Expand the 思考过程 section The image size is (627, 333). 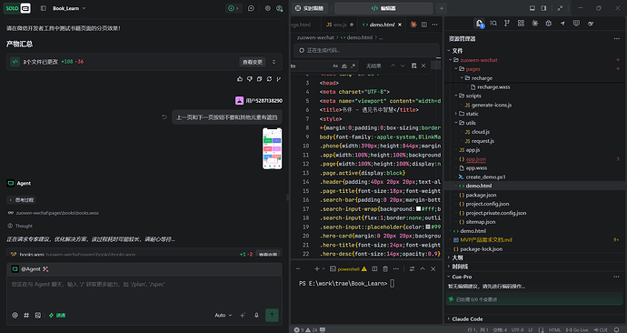point(21,200)
